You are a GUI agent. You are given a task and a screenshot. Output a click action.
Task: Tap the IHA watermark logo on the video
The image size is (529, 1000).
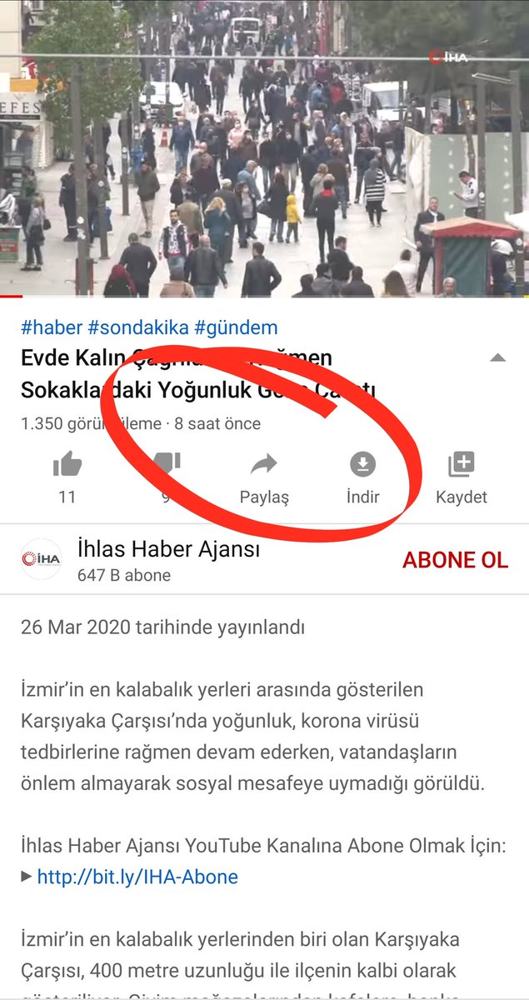click(x=447, y=57)
